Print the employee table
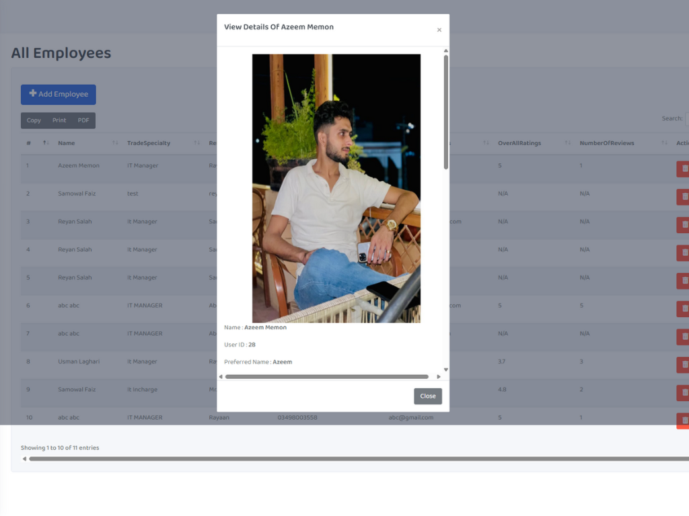The height and width of the screenshot is (516, 689). (59, 120)
